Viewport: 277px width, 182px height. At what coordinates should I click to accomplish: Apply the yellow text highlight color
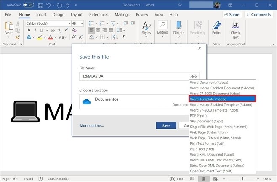click(40, 37)
